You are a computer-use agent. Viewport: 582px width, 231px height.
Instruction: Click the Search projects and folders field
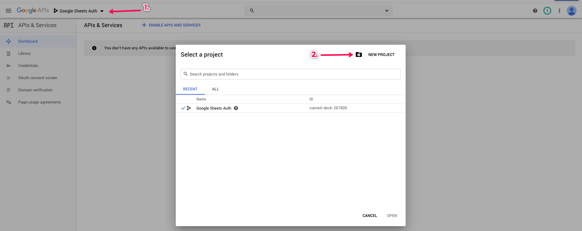coord(291,74)
